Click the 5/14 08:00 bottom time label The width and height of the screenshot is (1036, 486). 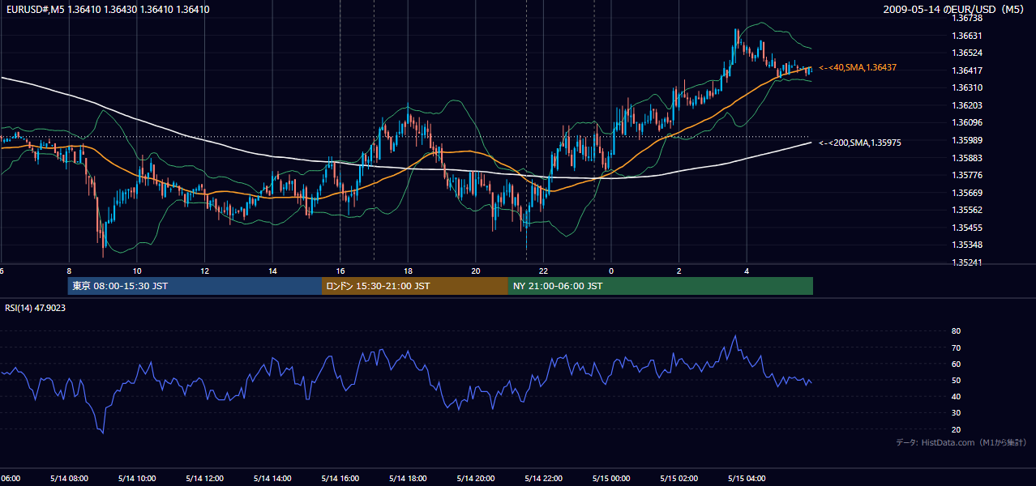pyautogui.click(x=69, y=479)
